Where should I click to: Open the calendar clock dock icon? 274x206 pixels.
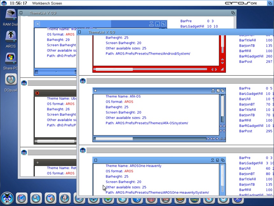[50, 198]
